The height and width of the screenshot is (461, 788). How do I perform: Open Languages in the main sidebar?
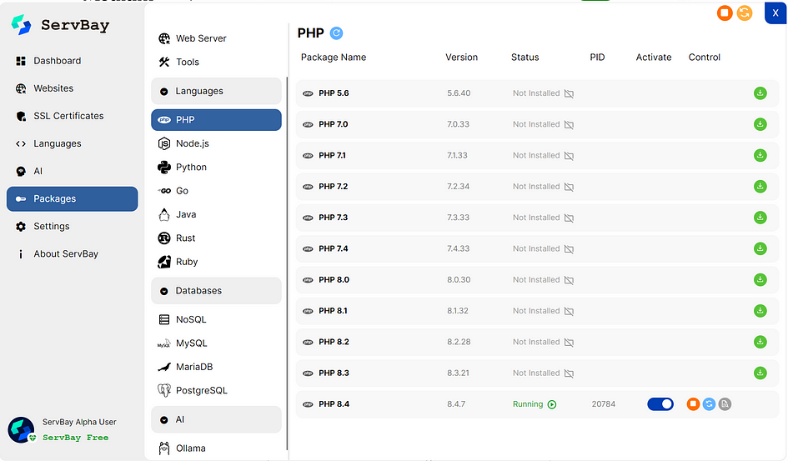(72, 143)
